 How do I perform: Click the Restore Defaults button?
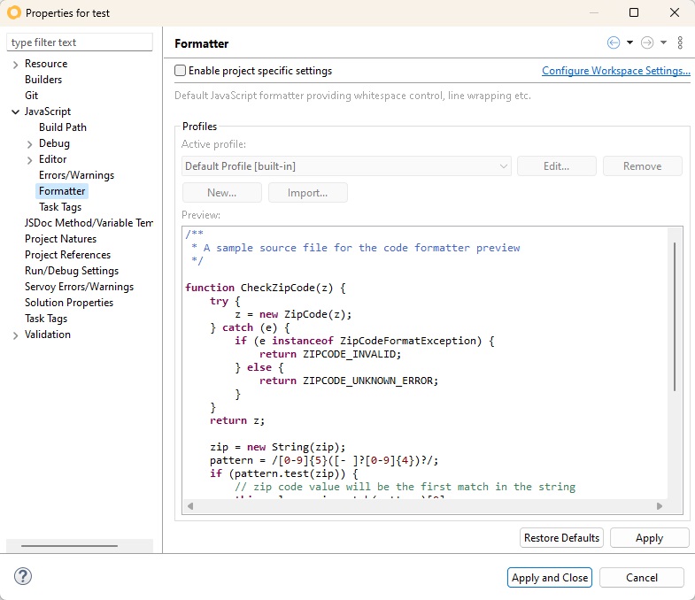click(x=561, y=538)
